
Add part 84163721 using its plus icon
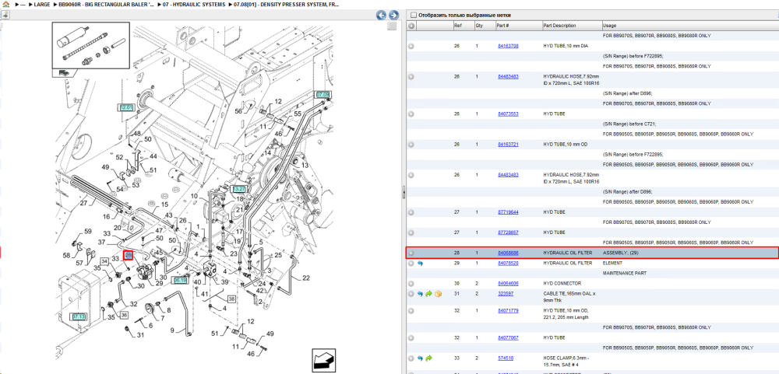point(411,145)
